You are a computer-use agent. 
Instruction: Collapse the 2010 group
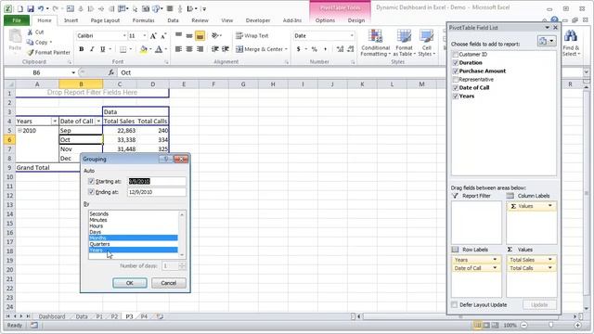tap(19, 131)
